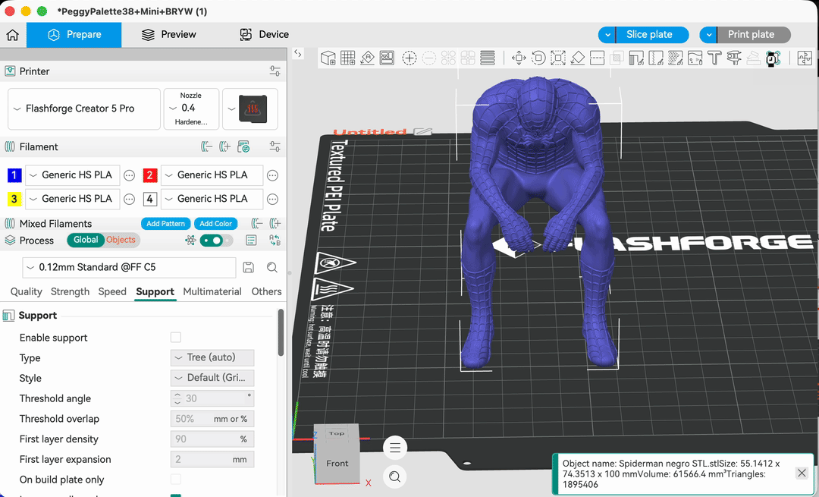The width and height of the screenshot is (819, 497).
Task: Edit filament 1 preset via ellipsis icon
Action: coord(130,175)
